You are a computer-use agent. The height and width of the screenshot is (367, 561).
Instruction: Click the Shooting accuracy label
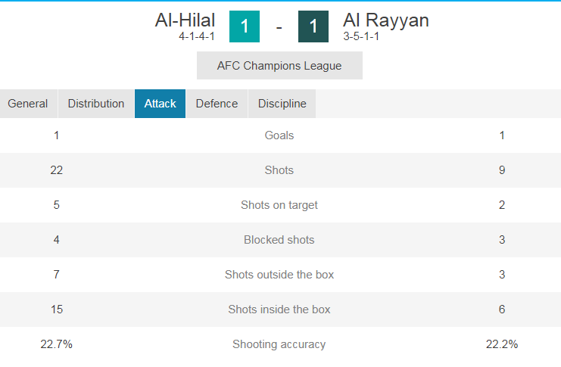[279, 344]
